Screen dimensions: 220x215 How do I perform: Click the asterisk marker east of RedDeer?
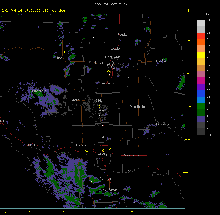click(128, 77)
